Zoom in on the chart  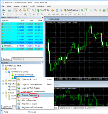click(x=96, y=10)
